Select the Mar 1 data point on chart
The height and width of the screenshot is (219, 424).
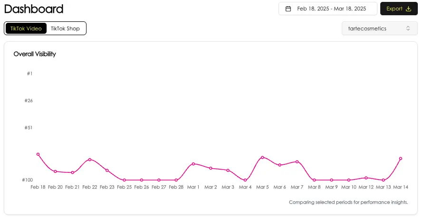(193, 164)
